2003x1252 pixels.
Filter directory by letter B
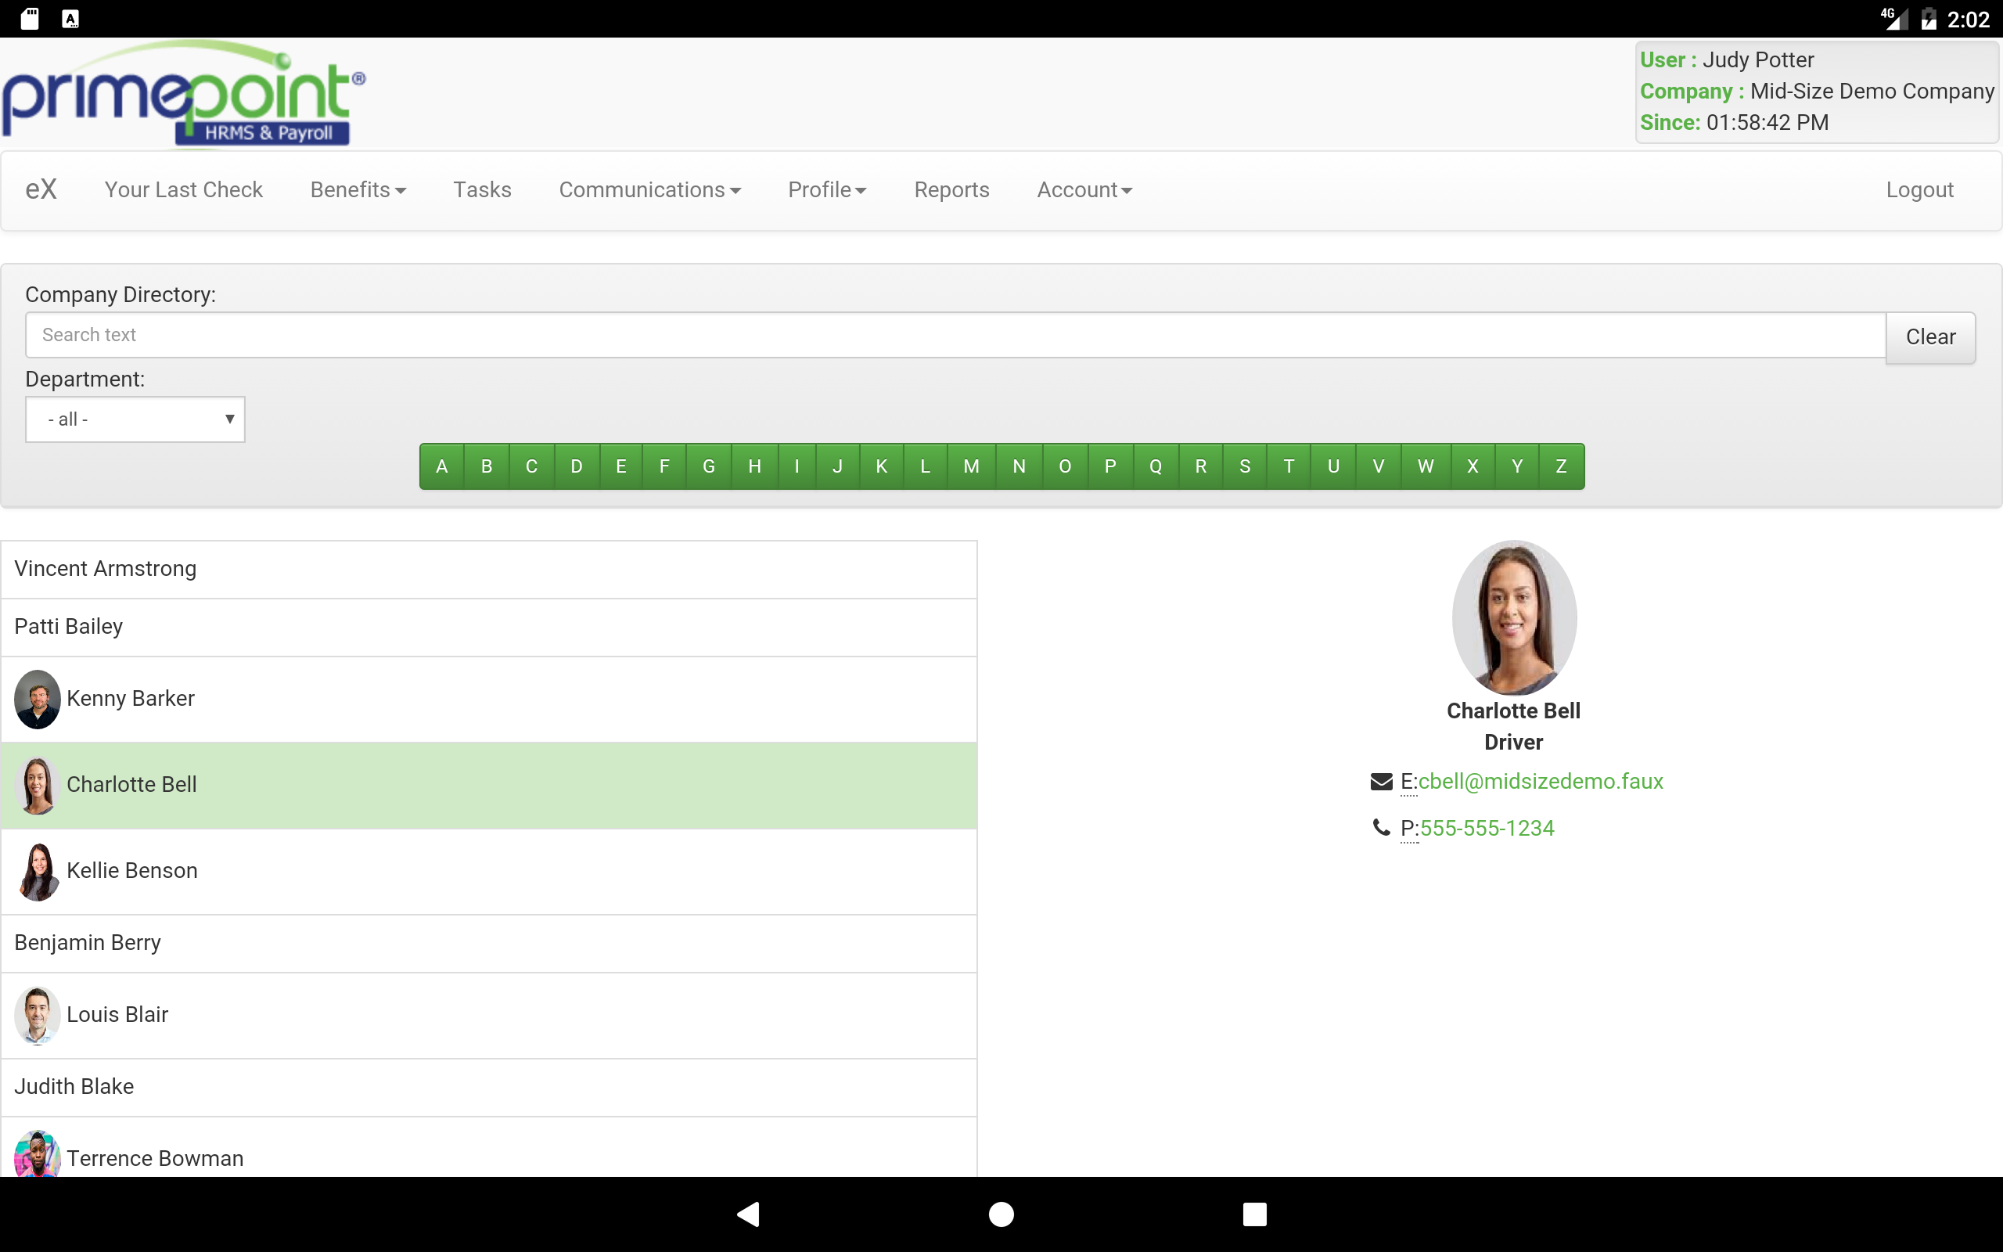[487, 466]
